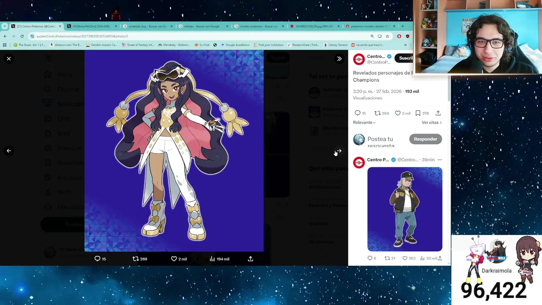This screenshot has width=542, height=305.
Task: Open the Amazon.com bookmark
Action: pyautogui.click(x=65, y=45)
